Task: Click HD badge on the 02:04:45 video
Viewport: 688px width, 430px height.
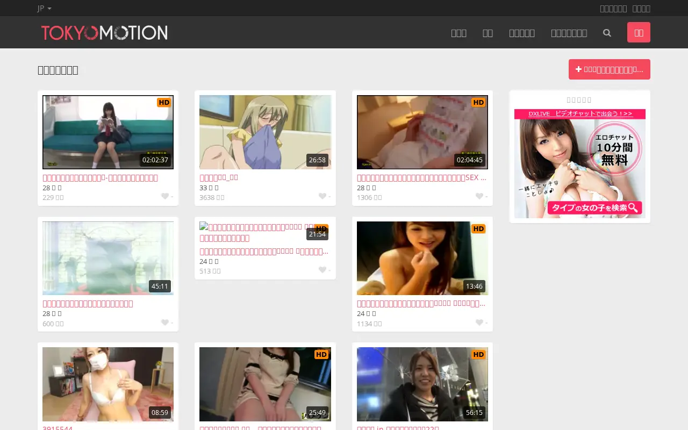Action: [x=478, y=102]
